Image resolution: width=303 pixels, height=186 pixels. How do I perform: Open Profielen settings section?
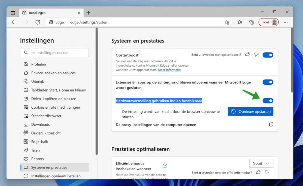click(54, 64)
